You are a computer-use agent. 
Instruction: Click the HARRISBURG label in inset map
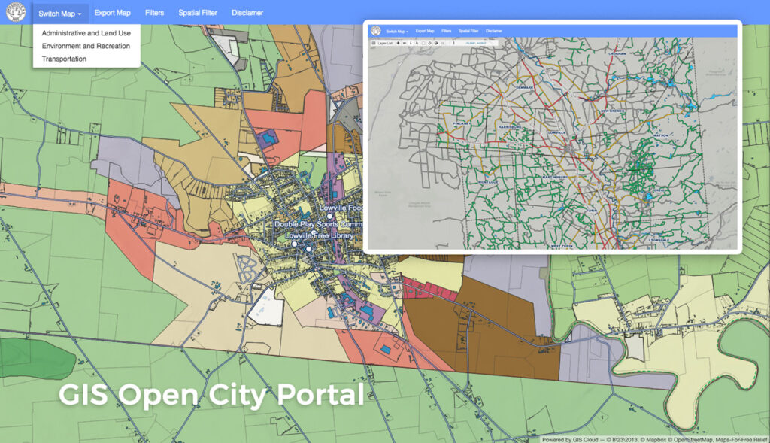[509, 127]
